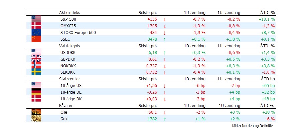Click the Kilde: Nordea og Refinitiv text
Screen dimensions: 302x130
tap(253, 126)
